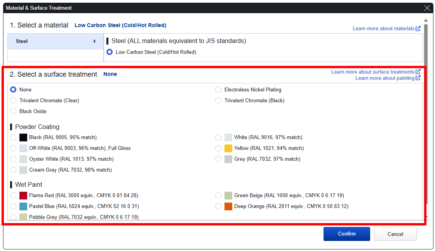Select the Deep Orange RAL 2011 swatch
The width and height of the screenshot is (435, 251).
pos(228,206)
